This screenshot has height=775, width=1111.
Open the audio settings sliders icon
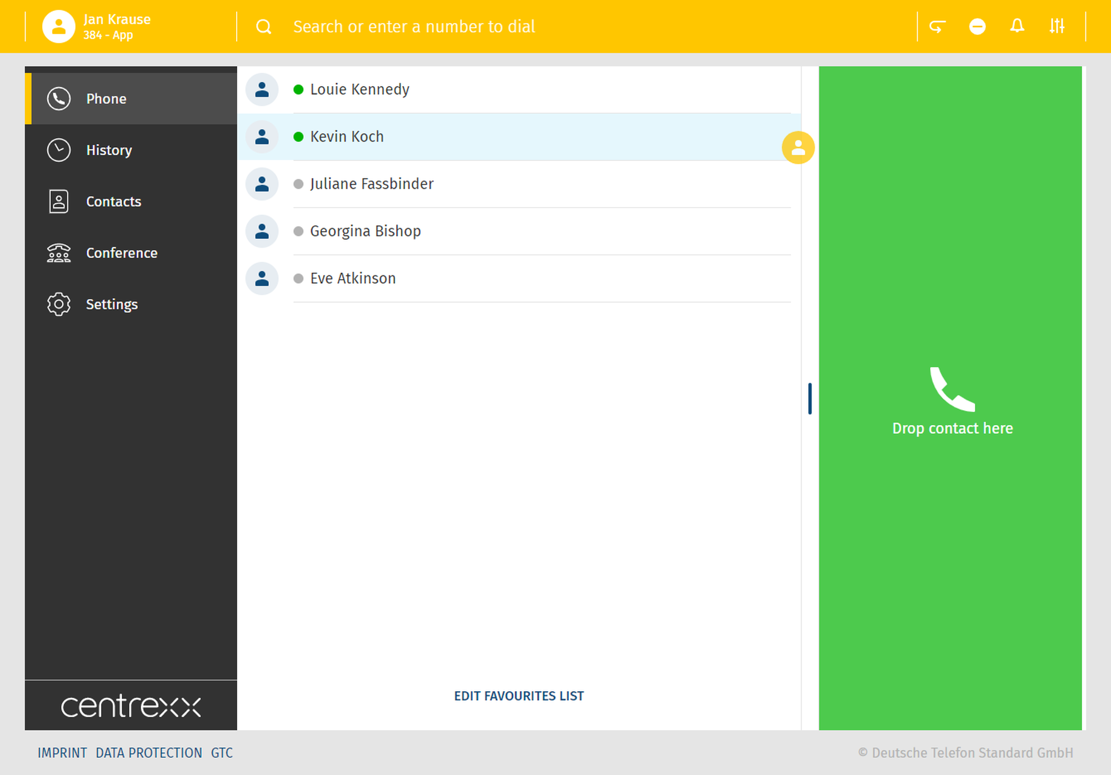coord(1057,26)
